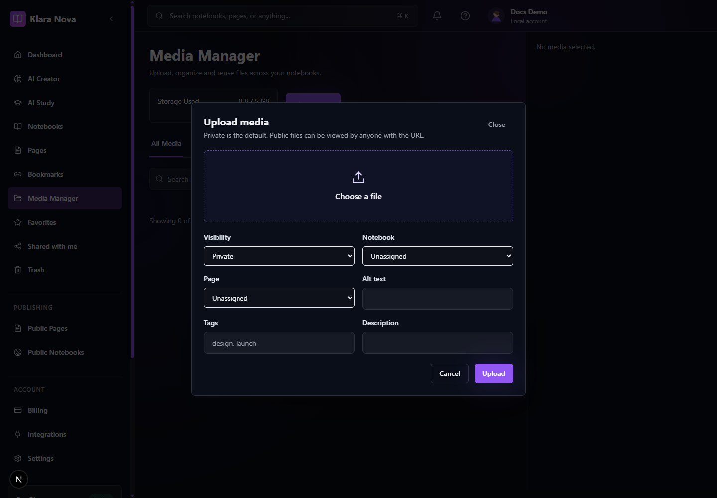Click the Shared with me share icon
Viewport: 717px width, 498px height.
click(18, 246)
